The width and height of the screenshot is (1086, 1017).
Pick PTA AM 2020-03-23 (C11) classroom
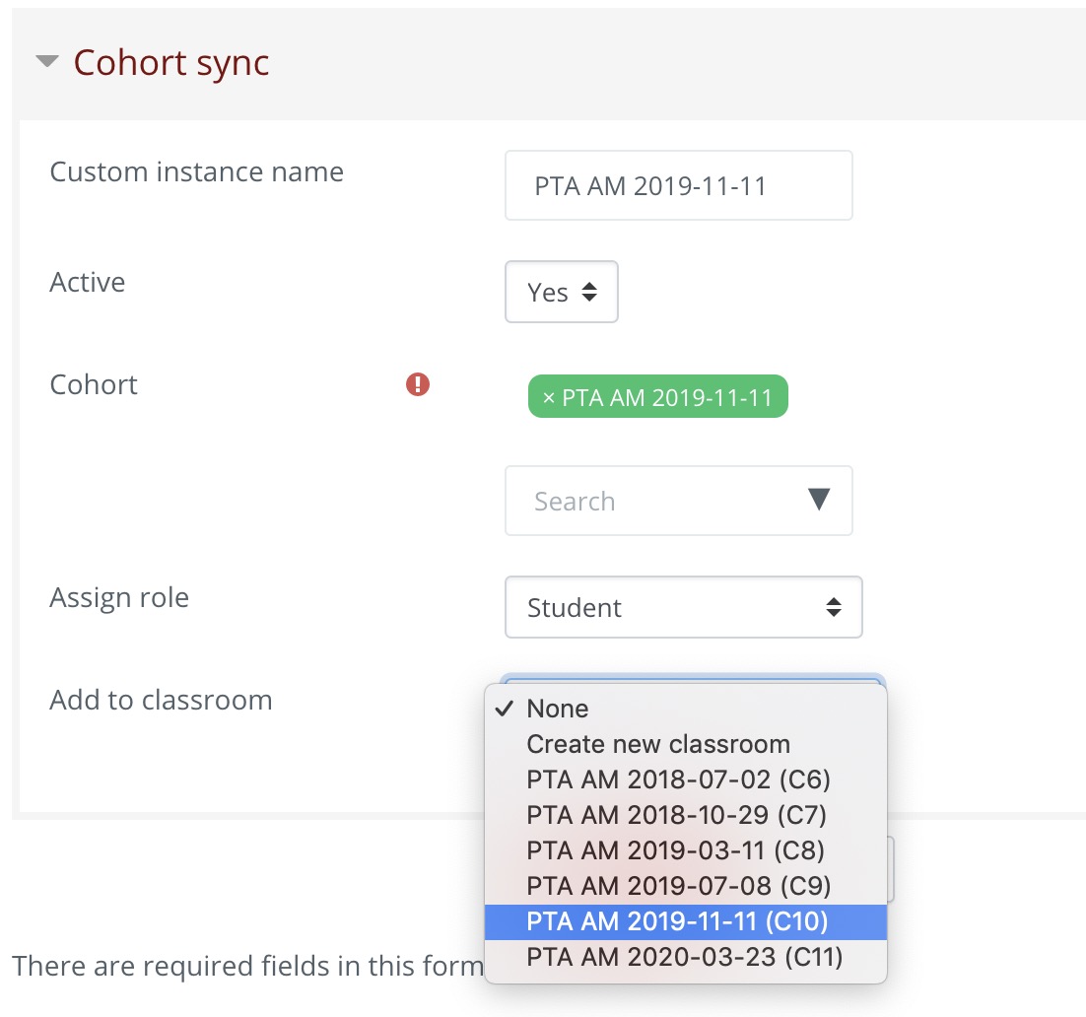pyautogui.click(x=684, y=957)
